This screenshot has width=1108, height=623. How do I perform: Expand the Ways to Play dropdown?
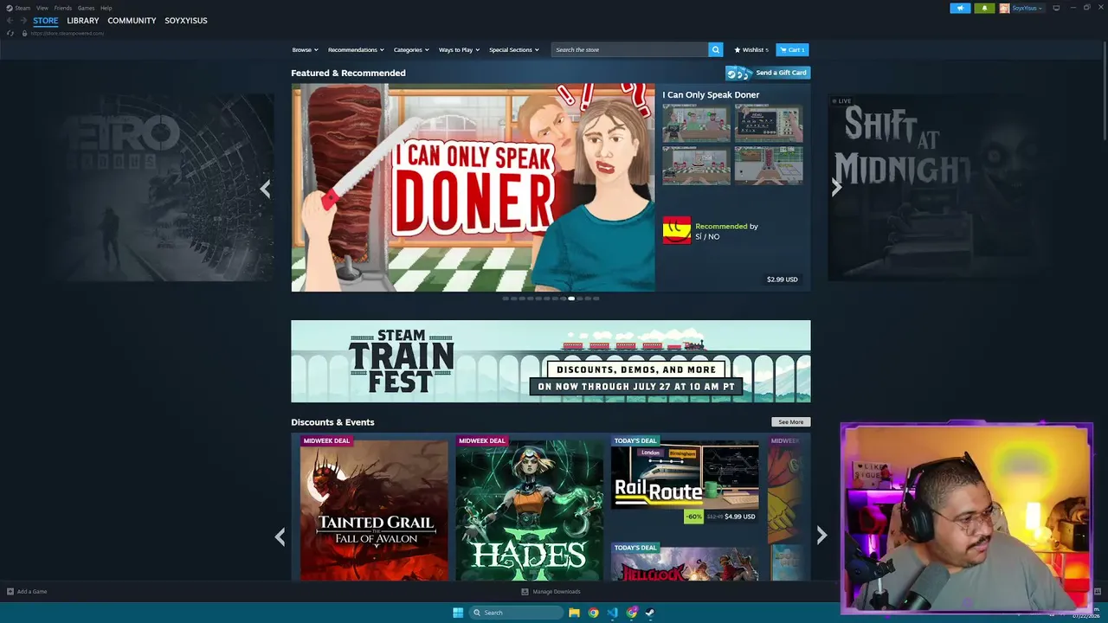pos(459,50)
